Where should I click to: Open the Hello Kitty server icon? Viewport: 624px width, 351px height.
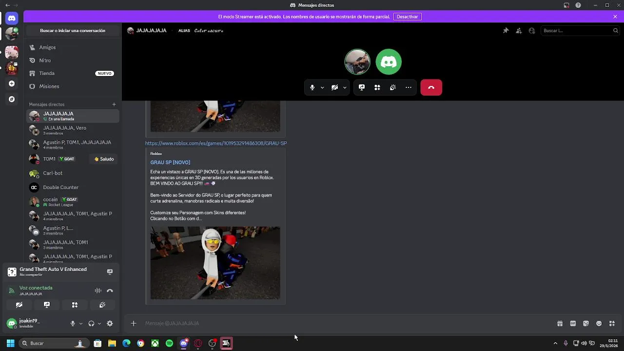pyautogui.click(x=12, y=52)
